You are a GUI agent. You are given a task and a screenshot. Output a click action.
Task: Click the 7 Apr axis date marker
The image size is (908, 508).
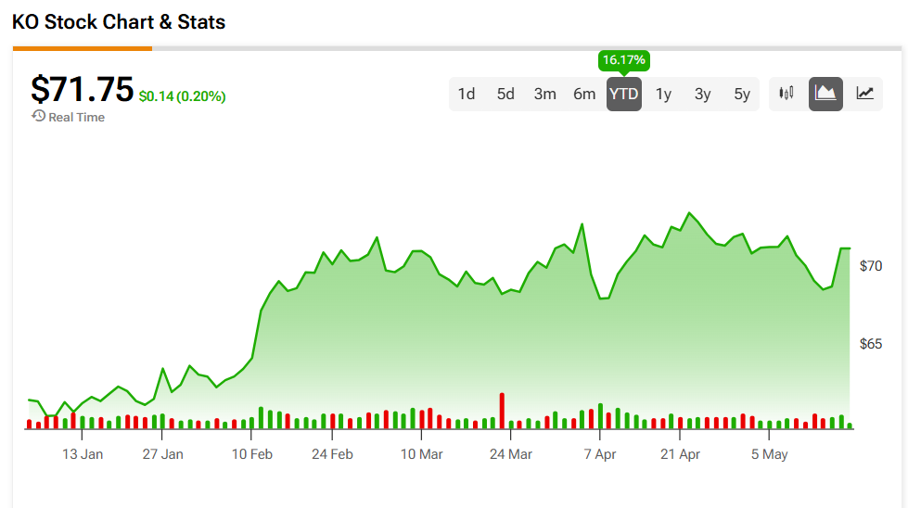(x=600, y=454)
